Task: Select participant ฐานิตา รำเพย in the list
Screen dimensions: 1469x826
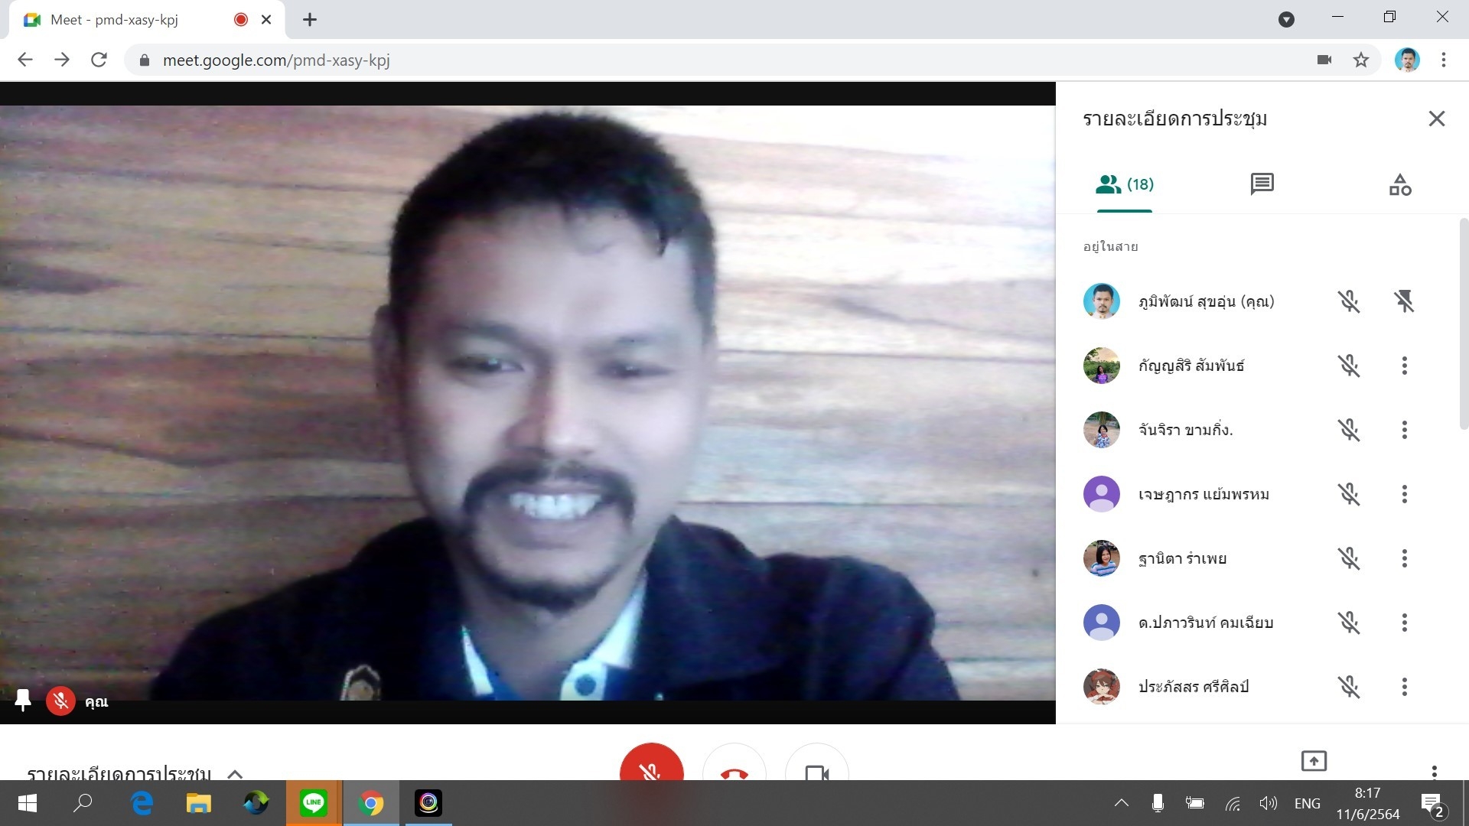Action: coord(1182,558)
